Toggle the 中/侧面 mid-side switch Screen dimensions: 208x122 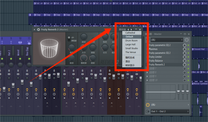69,39
